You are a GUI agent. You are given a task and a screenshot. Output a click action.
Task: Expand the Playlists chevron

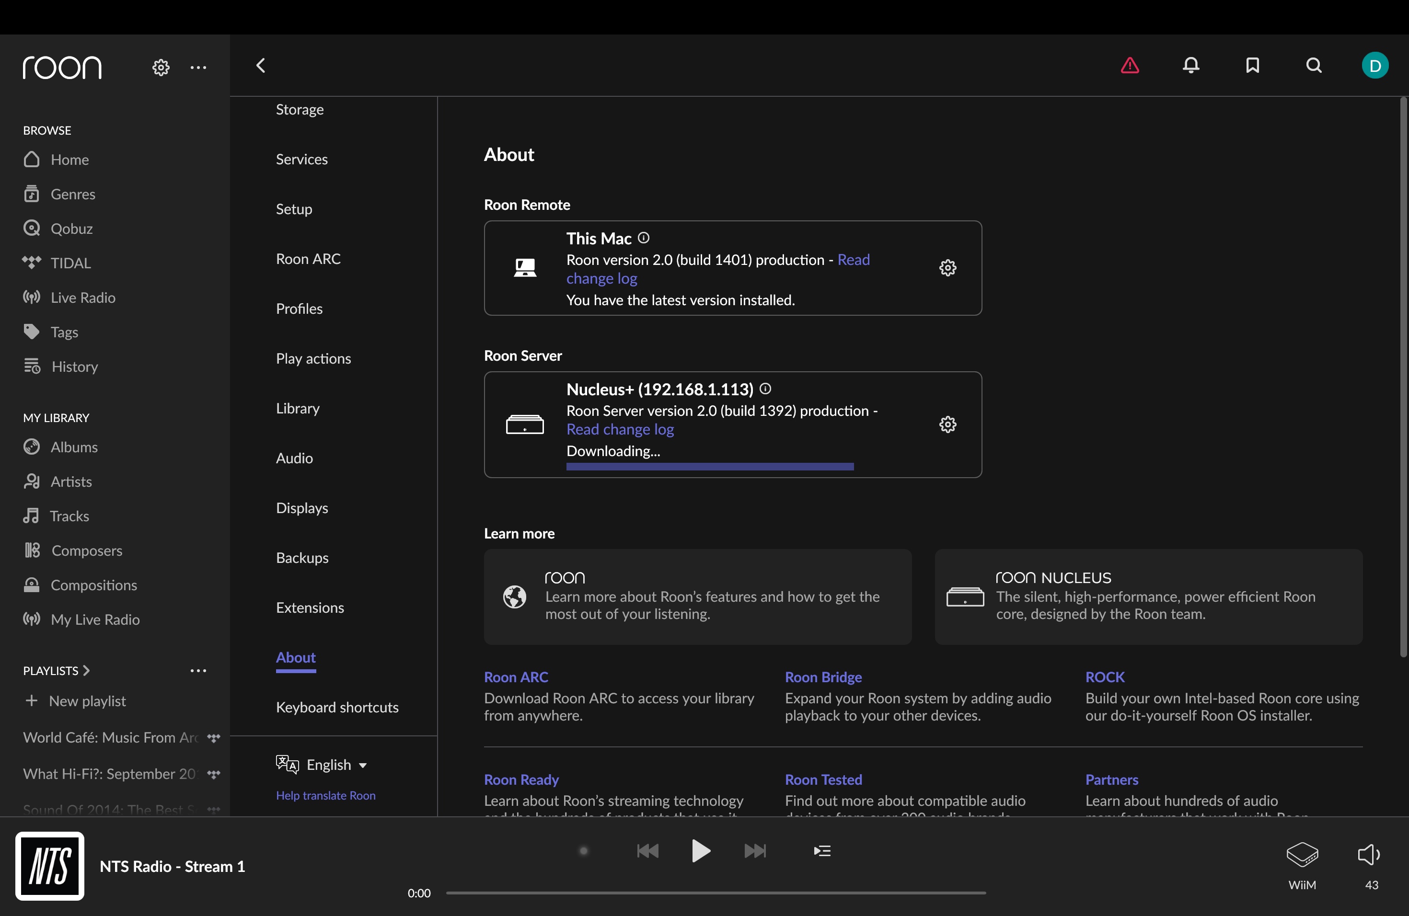click(x=86, y=670)
